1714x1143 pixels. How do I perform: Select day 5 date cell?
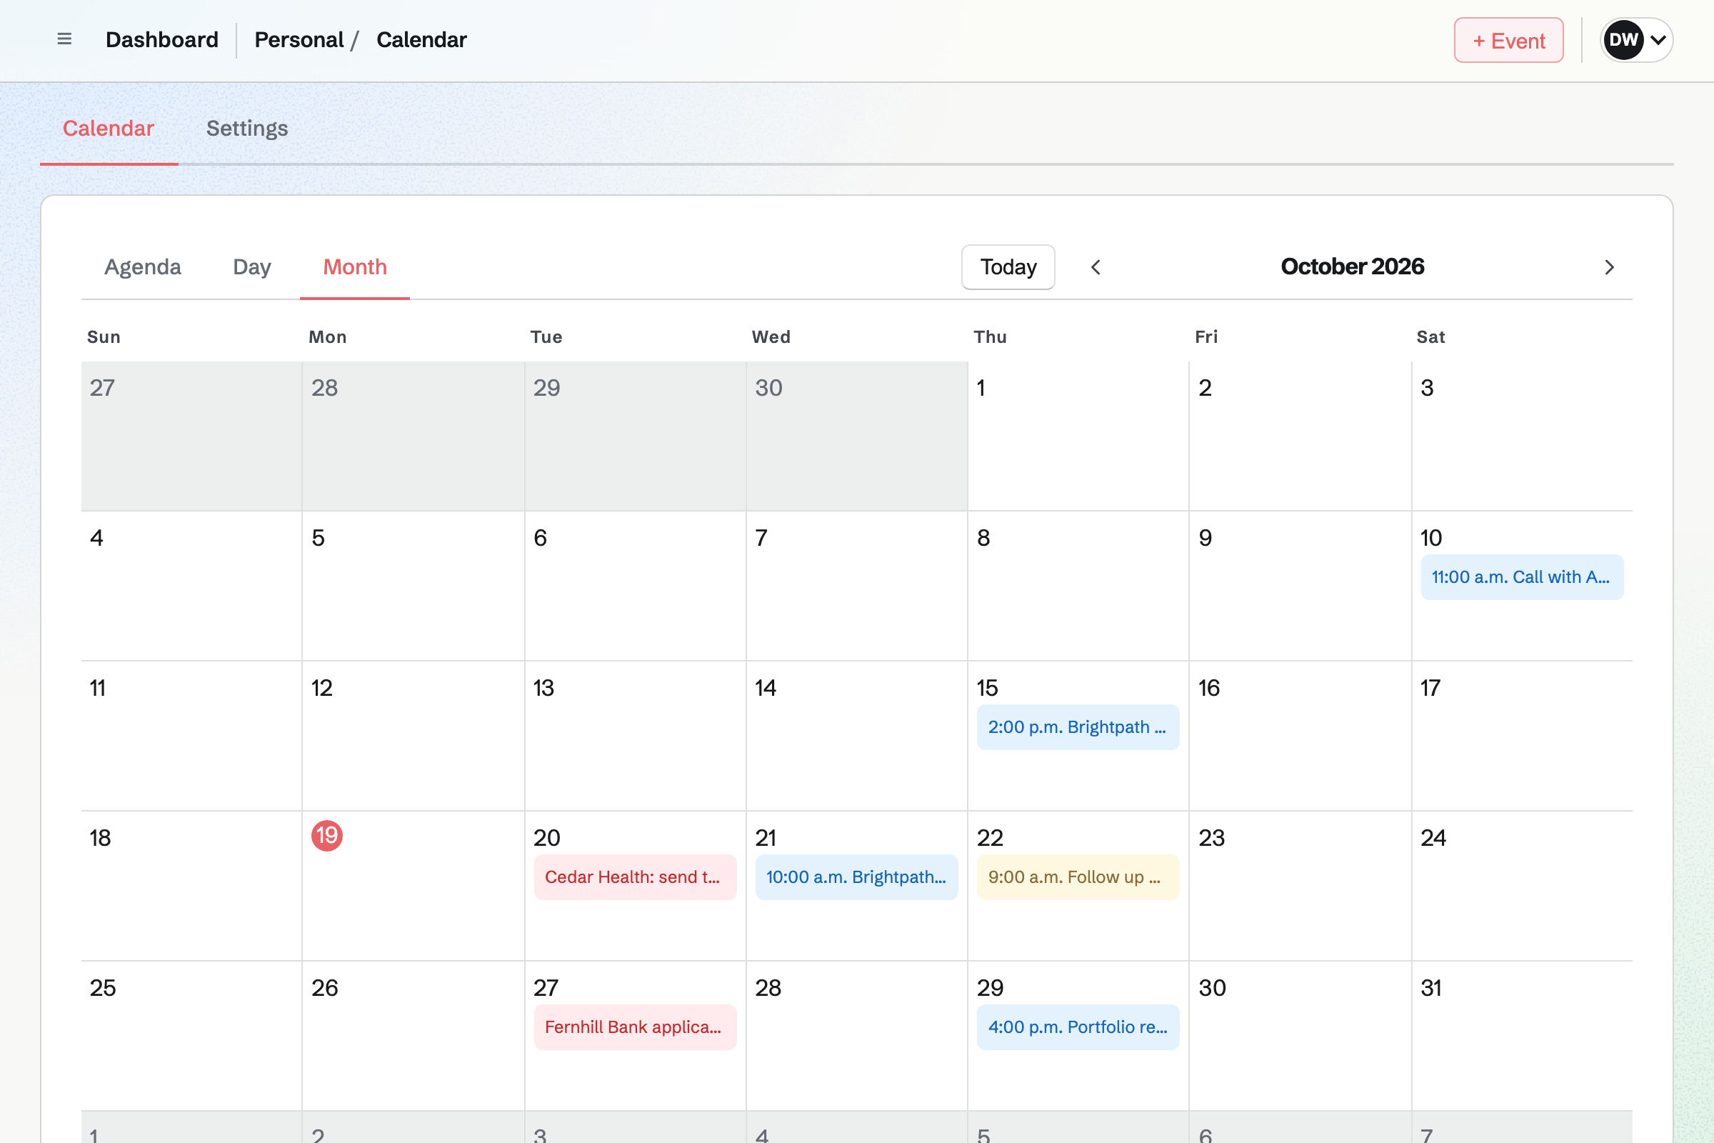coord(414,586)
